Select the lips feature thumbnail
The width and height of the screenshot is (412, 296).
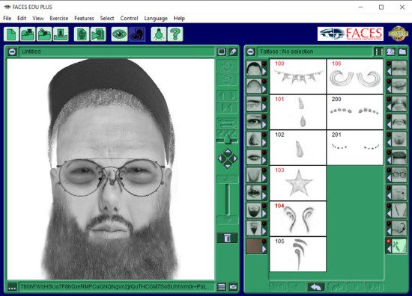coord(254,157)
